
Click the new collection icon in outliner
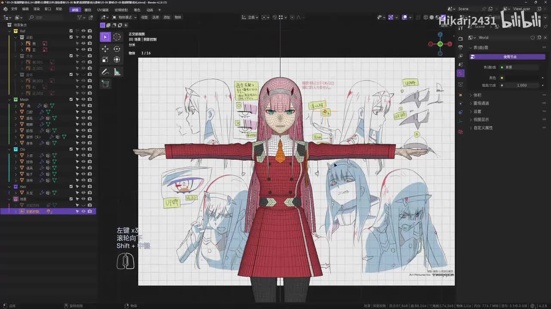90,18
